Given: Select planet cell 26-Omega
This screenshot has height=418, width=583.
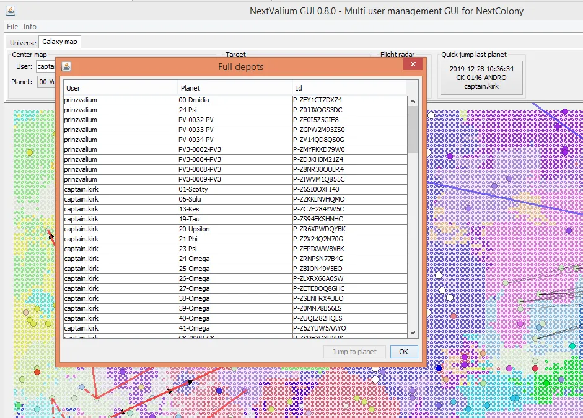Looking at the screenshot, I should pos(235,279).
